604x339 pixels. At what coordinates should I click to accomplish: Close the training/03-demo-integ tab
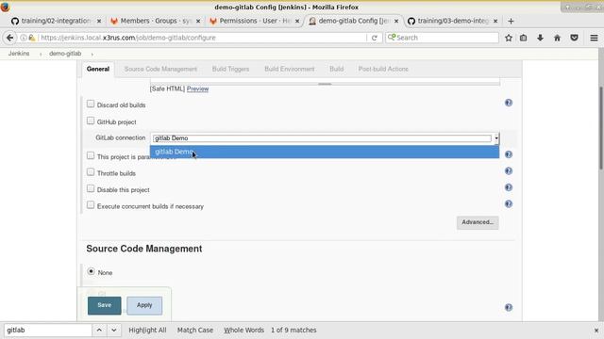[495, 21]
